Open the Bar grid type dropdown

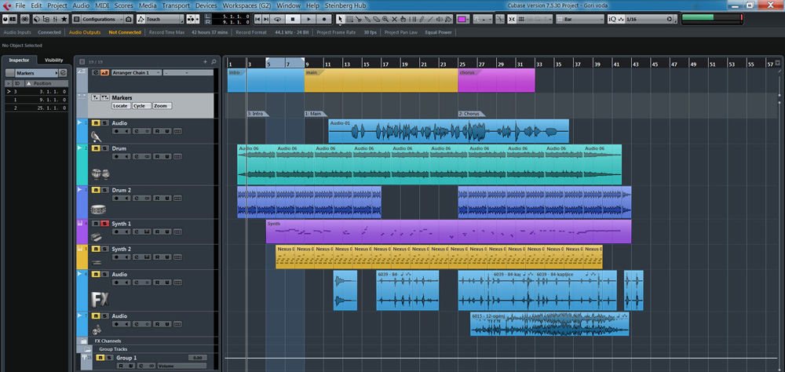pyautogui.click(x=580, y=19)
